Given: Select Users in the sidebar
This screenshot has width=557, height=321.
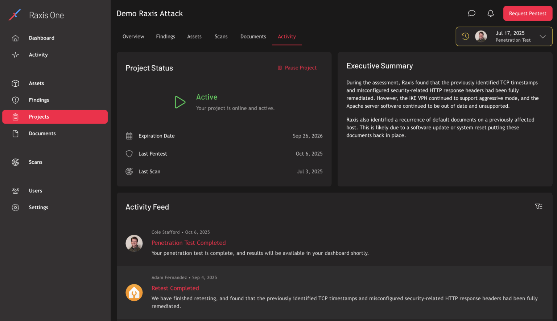Looking at the screenshot, I should (36, 191).
